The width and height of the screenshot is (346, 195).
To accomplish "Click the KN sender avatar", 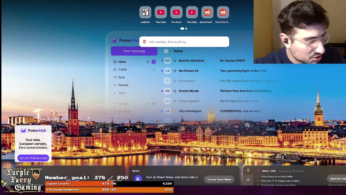I will point(167,91).
